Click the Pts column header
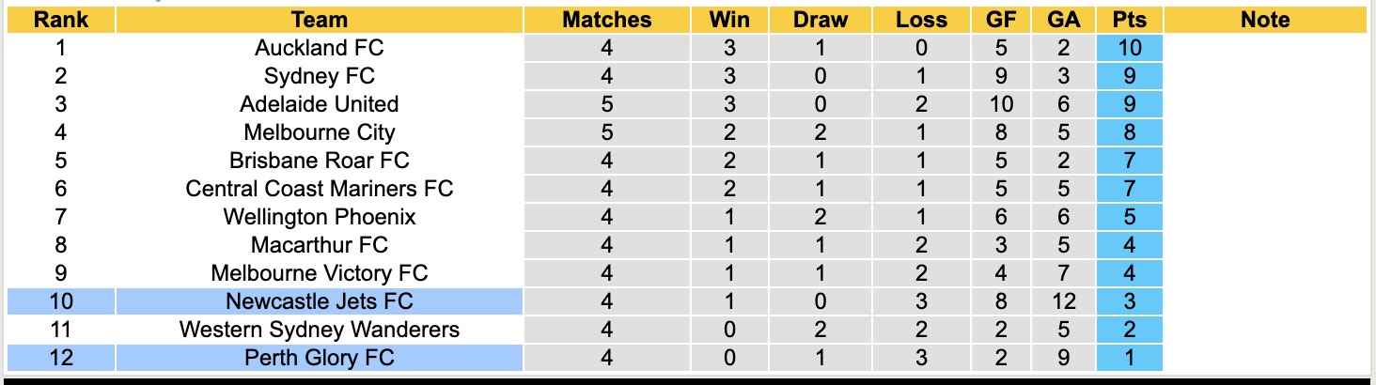This screenshot has height=385, width=1376. click(1129, 20)
